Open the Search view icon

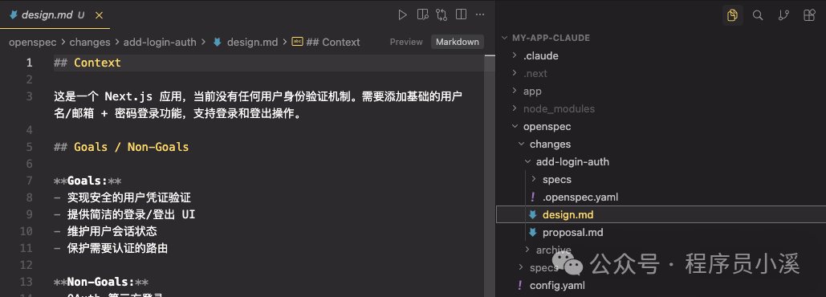pyautogui.click(x=758, y=15)
